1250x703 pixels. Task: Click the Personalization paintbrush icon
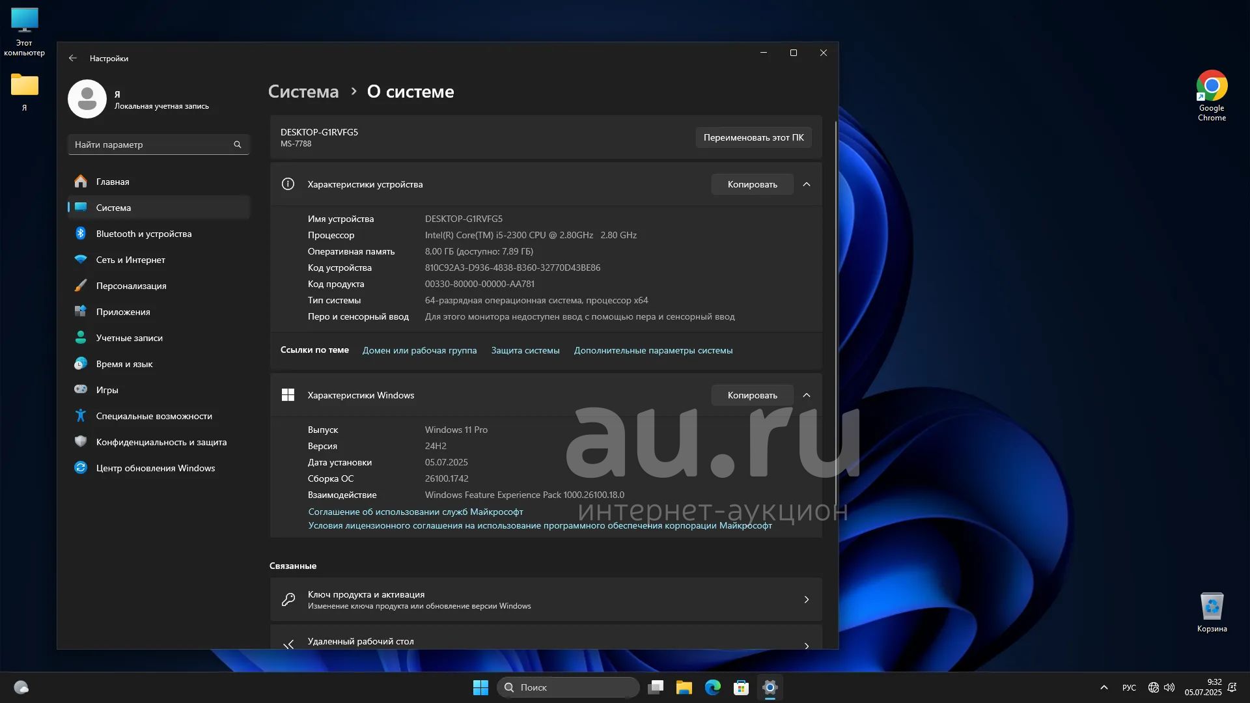click(81, 286)
